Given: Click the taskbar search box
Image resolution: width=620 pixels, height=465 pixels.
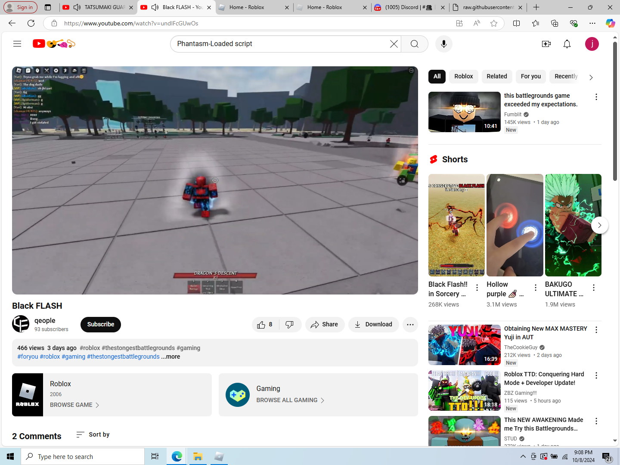Looking at the screenshot, I should tap(83, 456).
